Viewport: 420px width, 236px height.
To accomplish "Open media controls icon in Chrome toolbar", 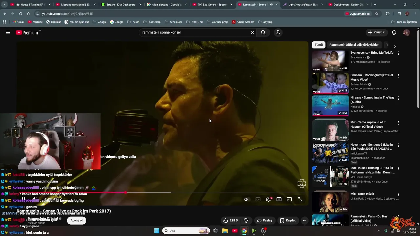I will (399, 14).
